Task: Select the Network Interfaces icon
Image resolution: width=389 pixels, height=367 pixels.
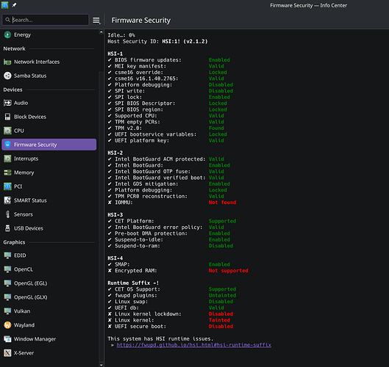Action: point(7,62)
